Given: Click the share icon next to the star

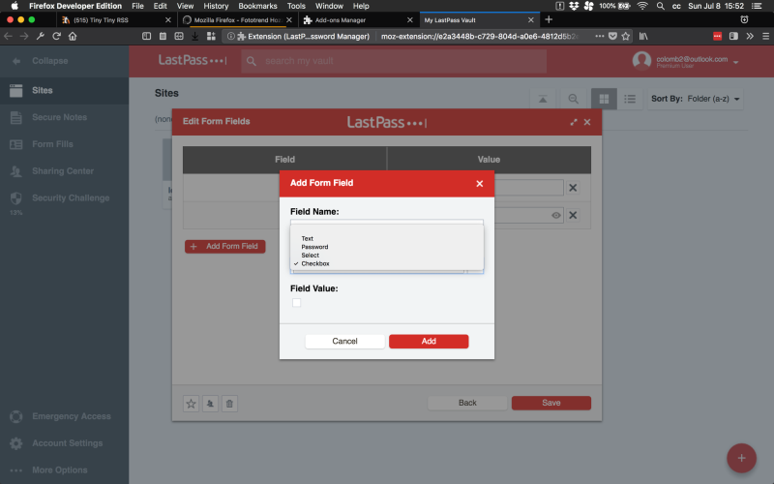Looking at the screenshot, I should 210,404.
